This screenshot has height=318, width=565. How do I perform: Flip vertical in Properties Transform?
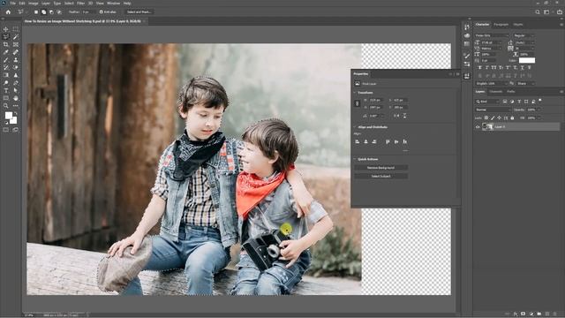[x=404, y=116]
